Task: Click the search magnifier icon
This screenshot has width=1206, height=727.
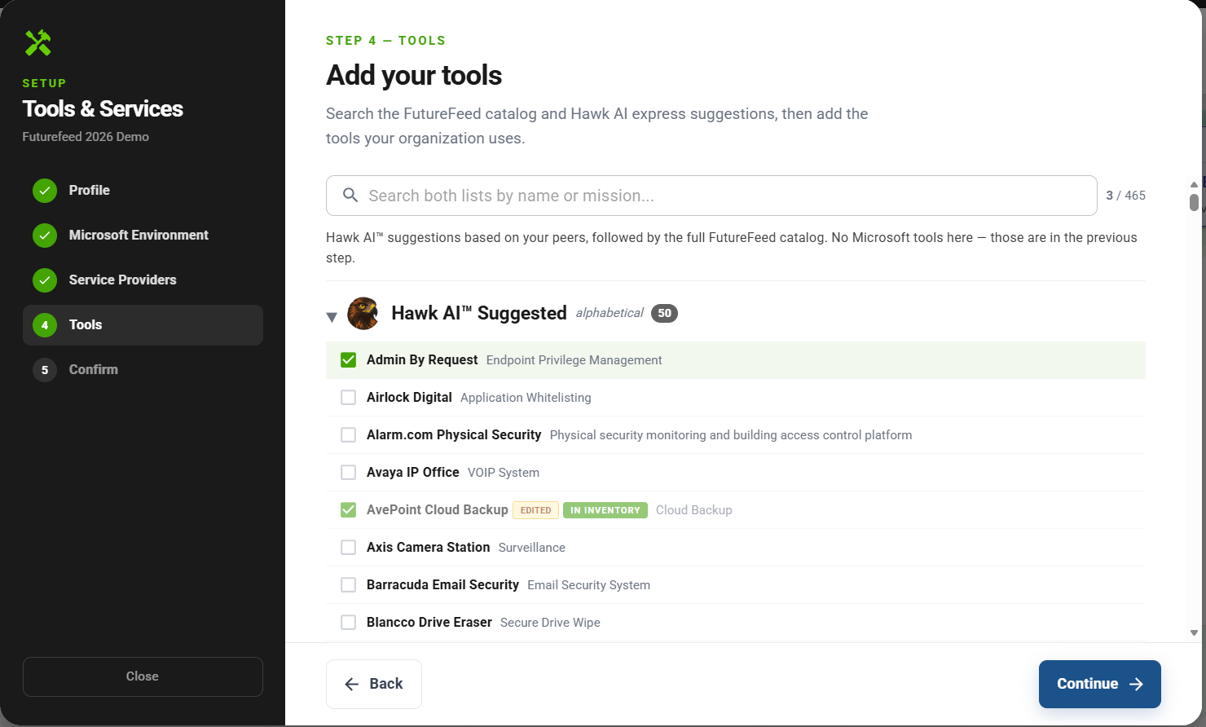Action: coord(350,196)
